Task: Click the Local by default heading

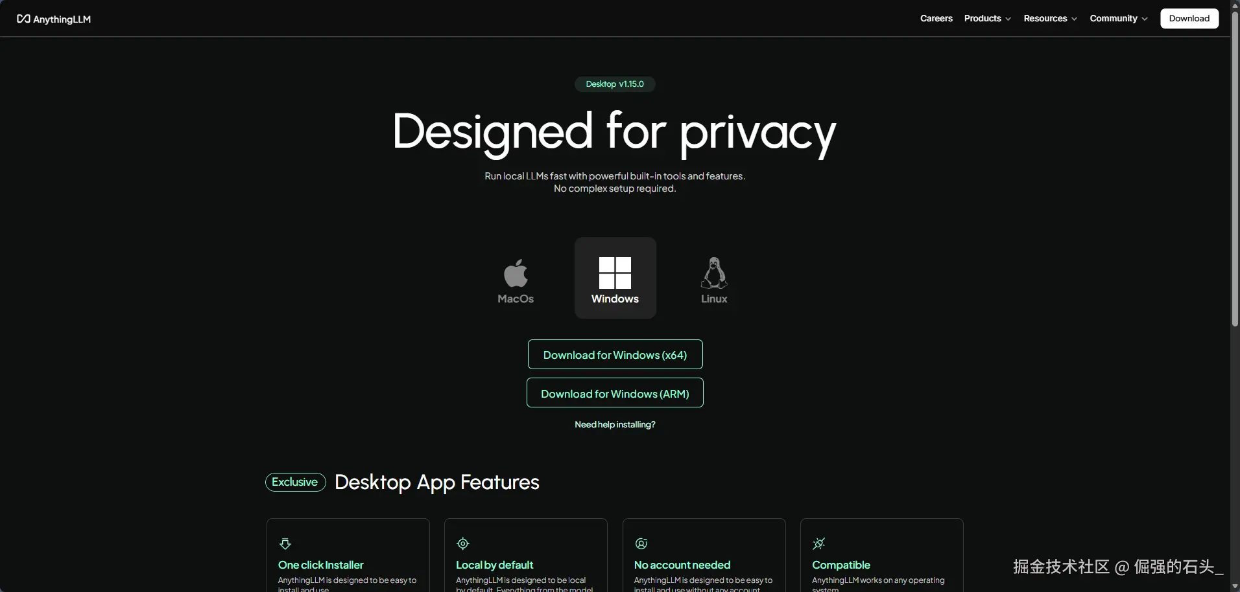Action: tap(495, 565)
